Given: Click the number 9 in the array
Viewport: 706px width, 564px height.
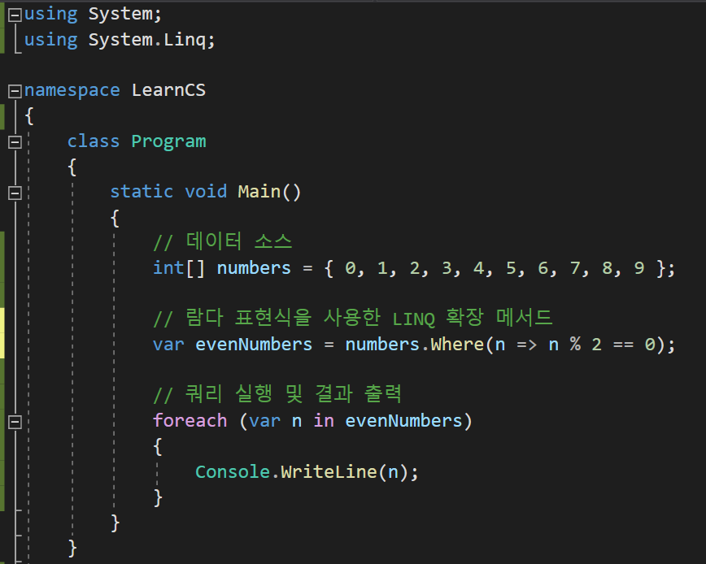Looking at the screenshot, I should [x=639, y=268].
